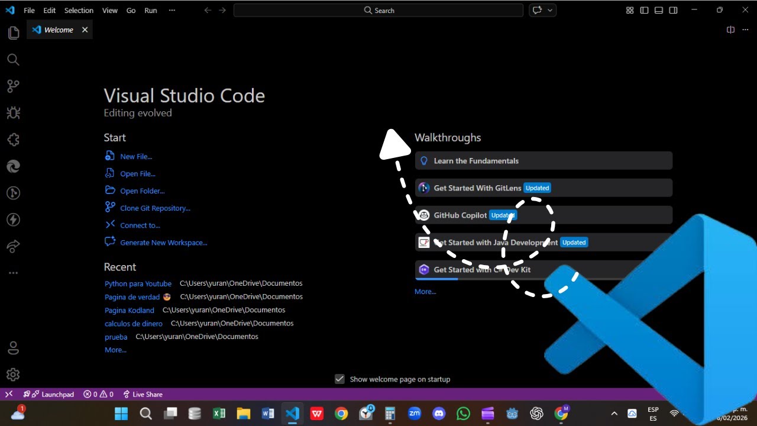Open ChatGPT from the taskbar
757x426 pixels.
pyautogui.click(x=536, y=414)
